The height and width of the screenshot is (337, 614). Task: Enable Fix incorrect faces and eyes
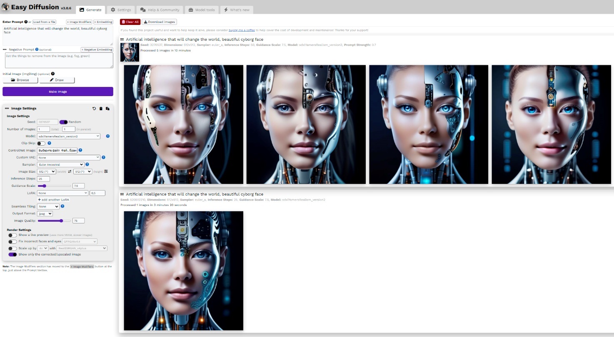(12, 242)
